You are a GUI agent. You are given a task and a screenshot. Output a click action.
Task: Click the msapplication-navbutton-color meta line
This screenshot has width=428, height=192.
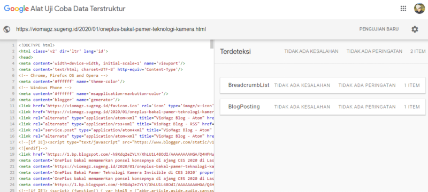pyautogui.click(x=93, y=93)
